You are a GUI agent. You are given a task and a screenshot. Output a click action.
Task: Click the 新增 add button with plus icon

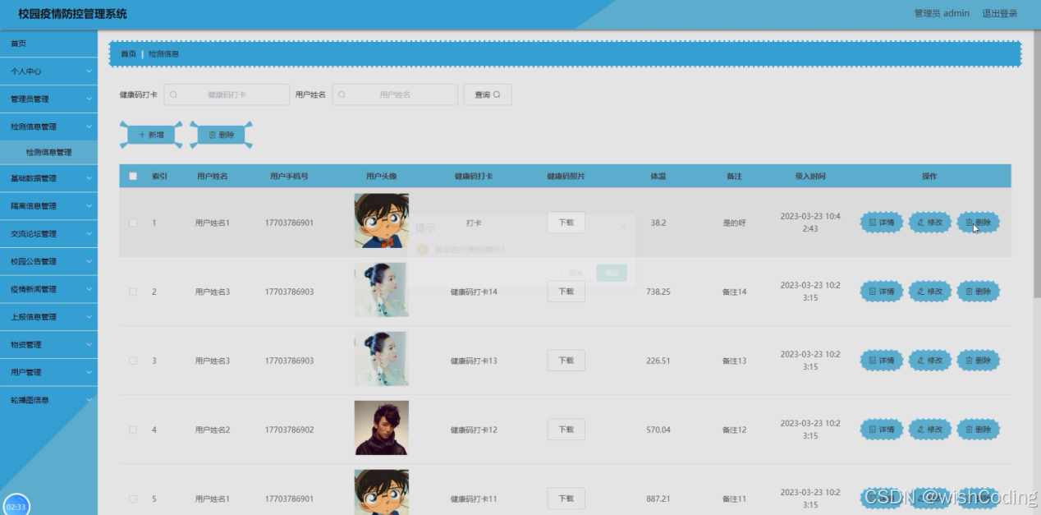[x=151, y=135]
